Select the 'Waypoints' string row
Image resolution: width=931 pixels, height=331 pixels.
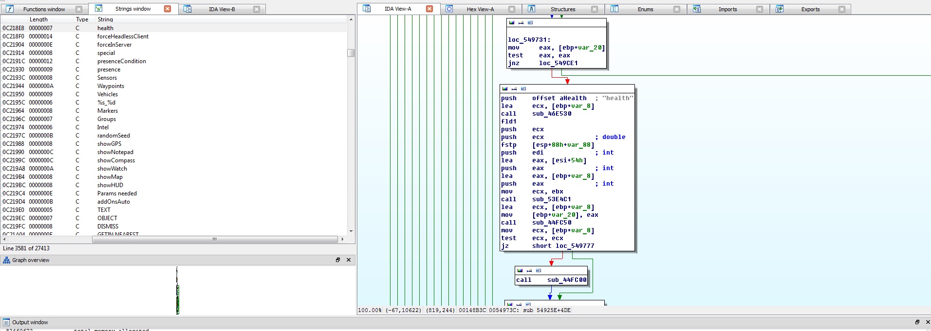[174, 86]
